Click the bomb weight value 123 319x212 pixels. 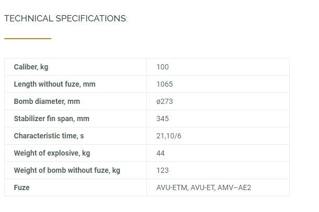(162, 170)
